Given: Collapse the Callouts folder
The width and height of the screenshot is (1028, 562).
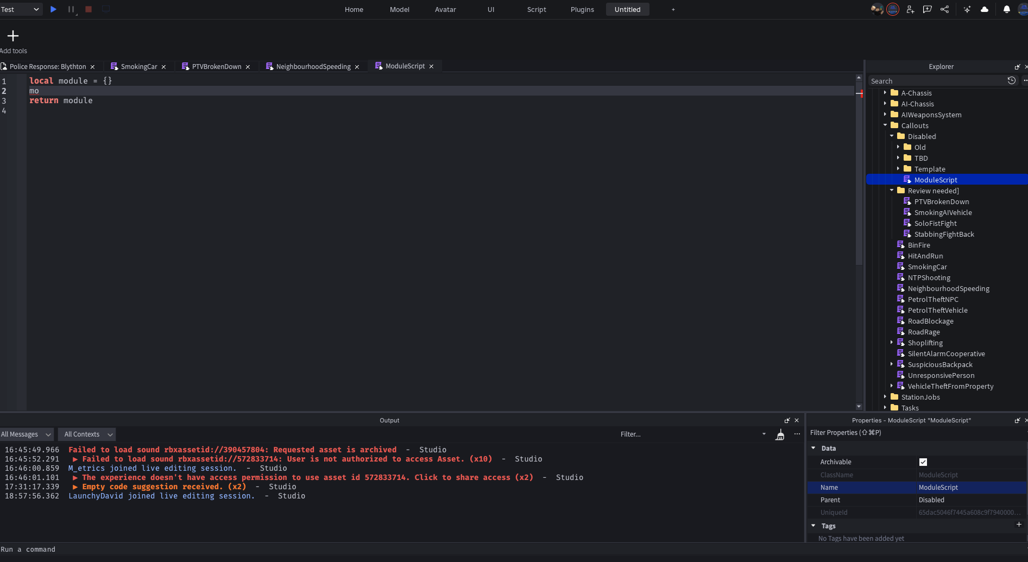Looking at the screenshot, I should coord(885,125).
